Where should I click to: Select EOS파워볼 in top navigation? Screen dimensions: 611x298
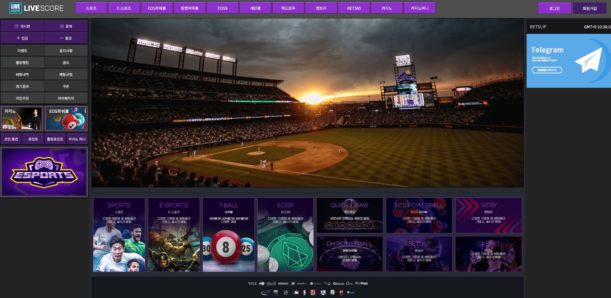pos(157,8)
